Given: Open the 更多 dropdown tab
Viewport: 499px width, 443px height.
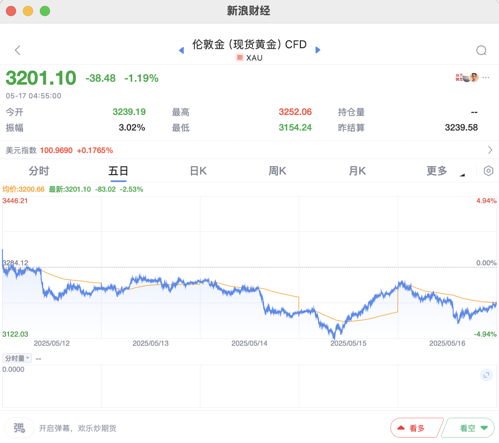Looking at the screenshot, I should coord(437,171).
